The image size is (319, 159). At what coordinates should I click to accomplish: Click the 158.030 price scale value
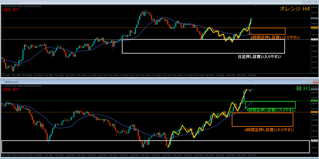click(314, 7)
